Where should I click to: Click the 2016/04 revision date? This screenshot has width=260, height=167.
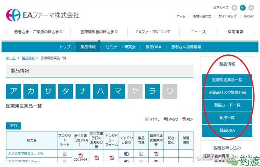click(x=81, y=160)
